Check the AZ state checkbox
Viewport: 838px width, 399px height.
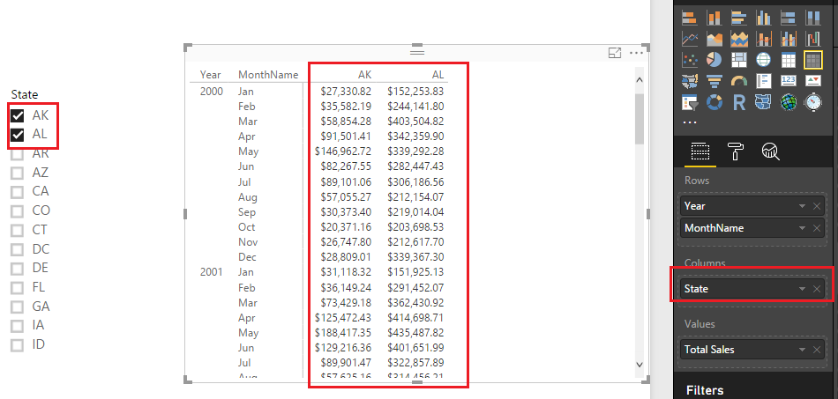pyautogui.click(x=18, y=173)
